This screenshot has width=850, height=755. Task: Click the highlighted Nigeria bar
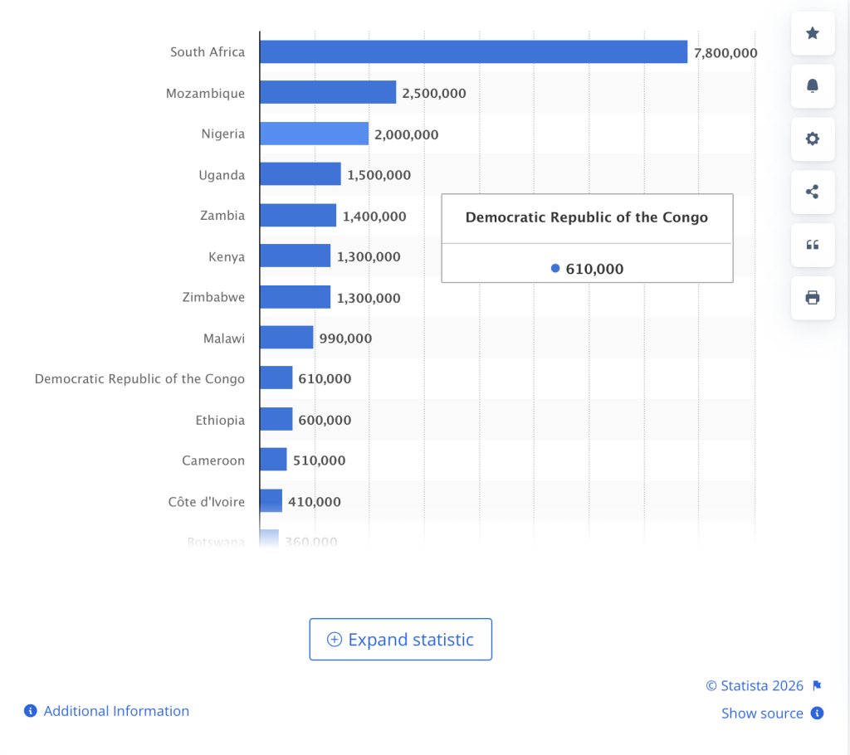click(314, 134)
